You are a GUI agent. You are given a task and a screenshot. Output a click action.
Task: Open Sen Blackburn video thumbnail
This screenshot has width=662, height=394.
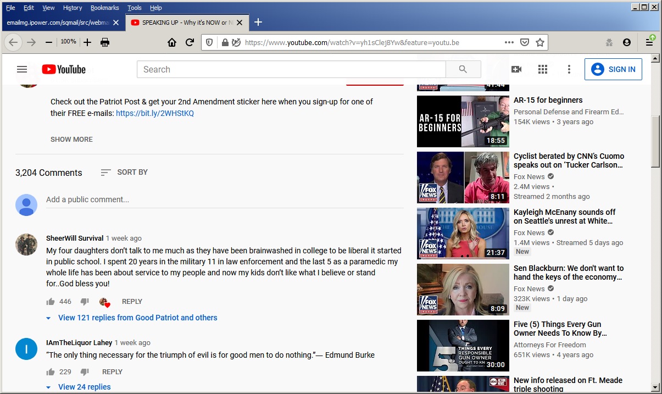tap(463, 290)
